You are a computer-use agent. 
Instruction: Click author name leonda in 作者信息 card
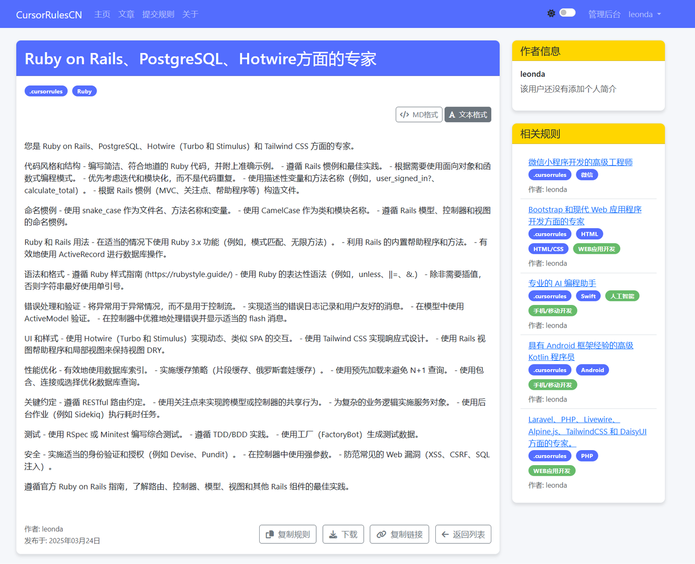pos(532,74)
